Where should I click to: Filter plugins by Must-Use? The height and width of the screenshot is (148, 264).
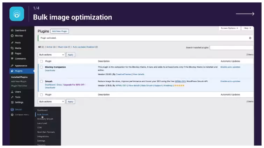pyautogui.click(x=64, y=47)
